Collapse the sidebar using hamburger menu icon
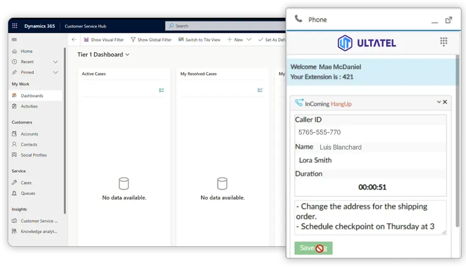The image size is (466, 267). click(x=15, y=40)
